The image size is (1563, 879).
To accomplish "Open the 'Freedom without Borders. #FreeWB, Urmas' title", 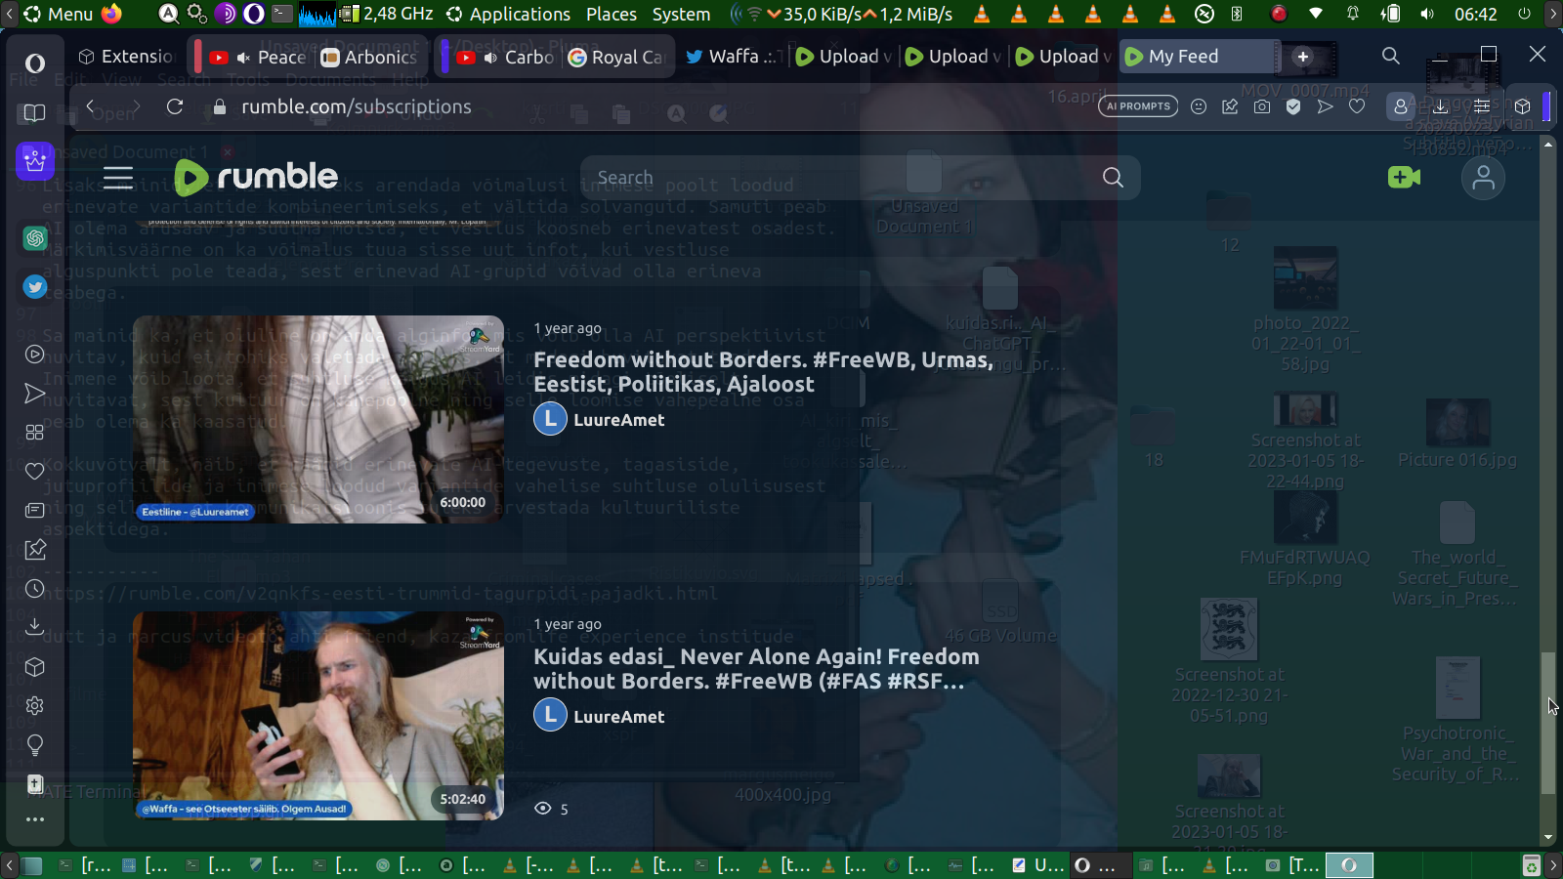I will [x=763, y=372].
